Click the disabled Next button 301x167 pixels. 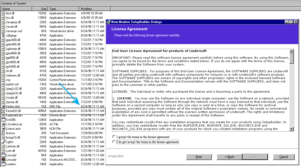tap(255, 157)
